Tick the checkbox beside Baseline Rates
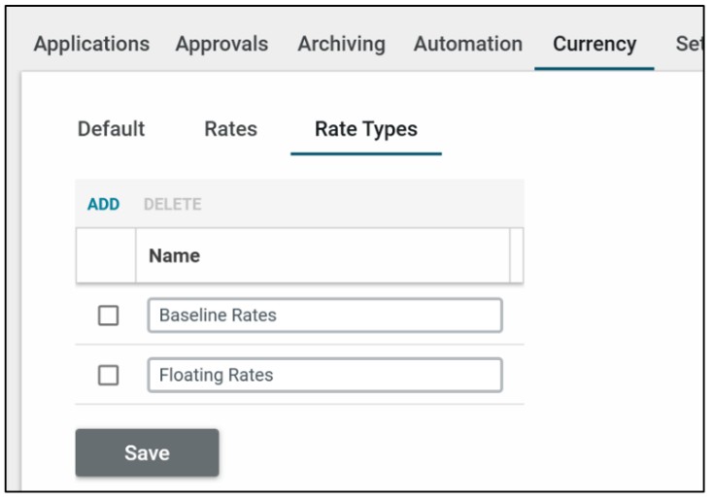This screenshot has width=713, height=500. tap(109, 316)
